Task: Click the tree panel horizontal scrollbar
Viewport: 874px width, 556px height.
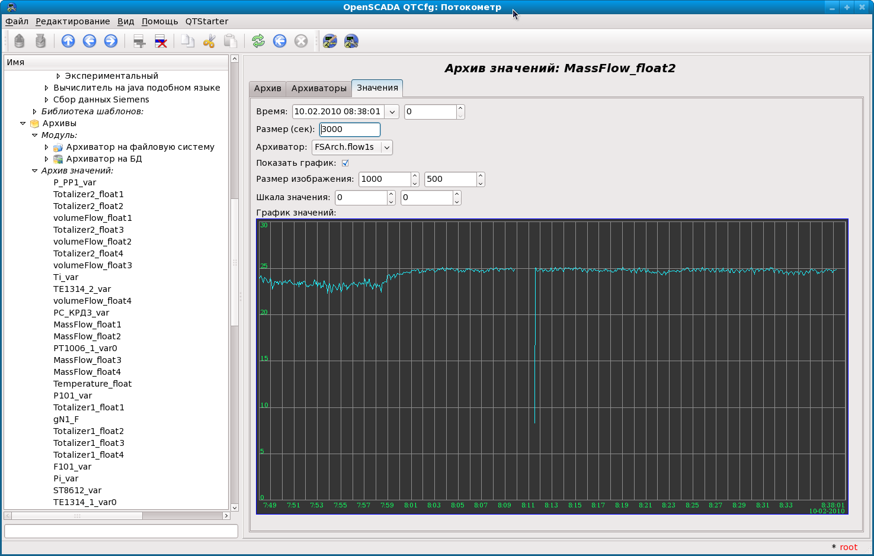Action: pos(77,516)
